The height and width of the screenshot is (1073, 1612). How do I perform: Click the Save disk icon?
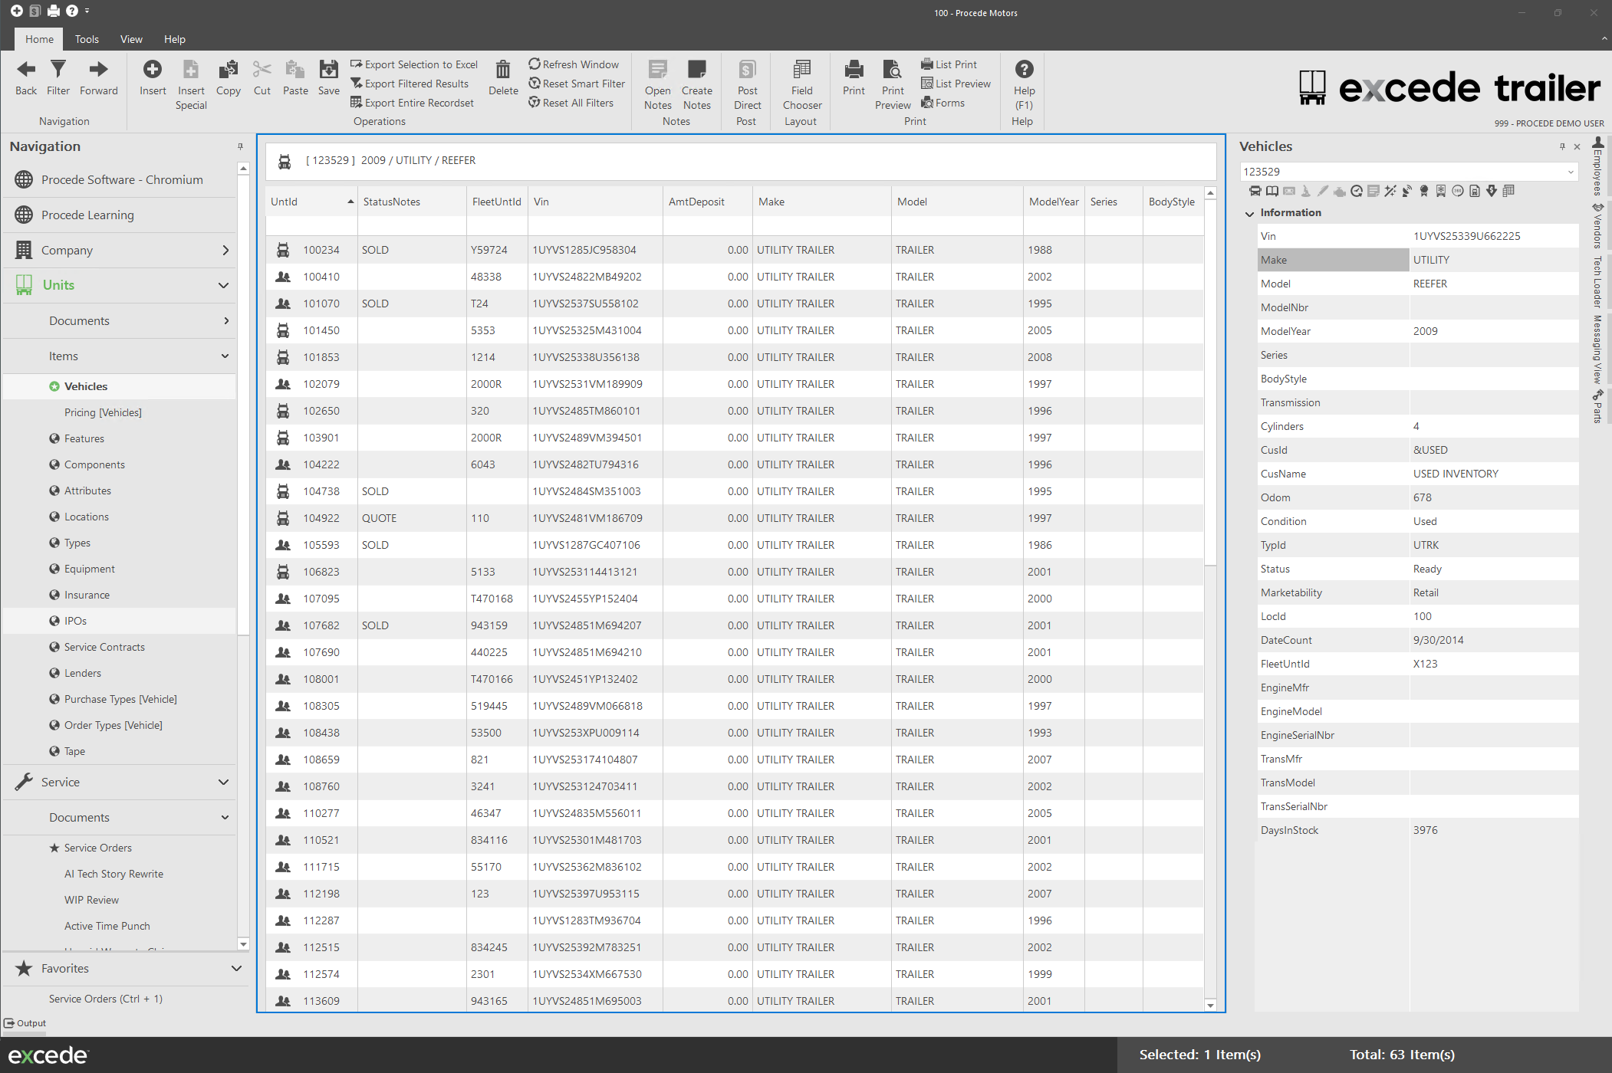(x=328, y=70)
